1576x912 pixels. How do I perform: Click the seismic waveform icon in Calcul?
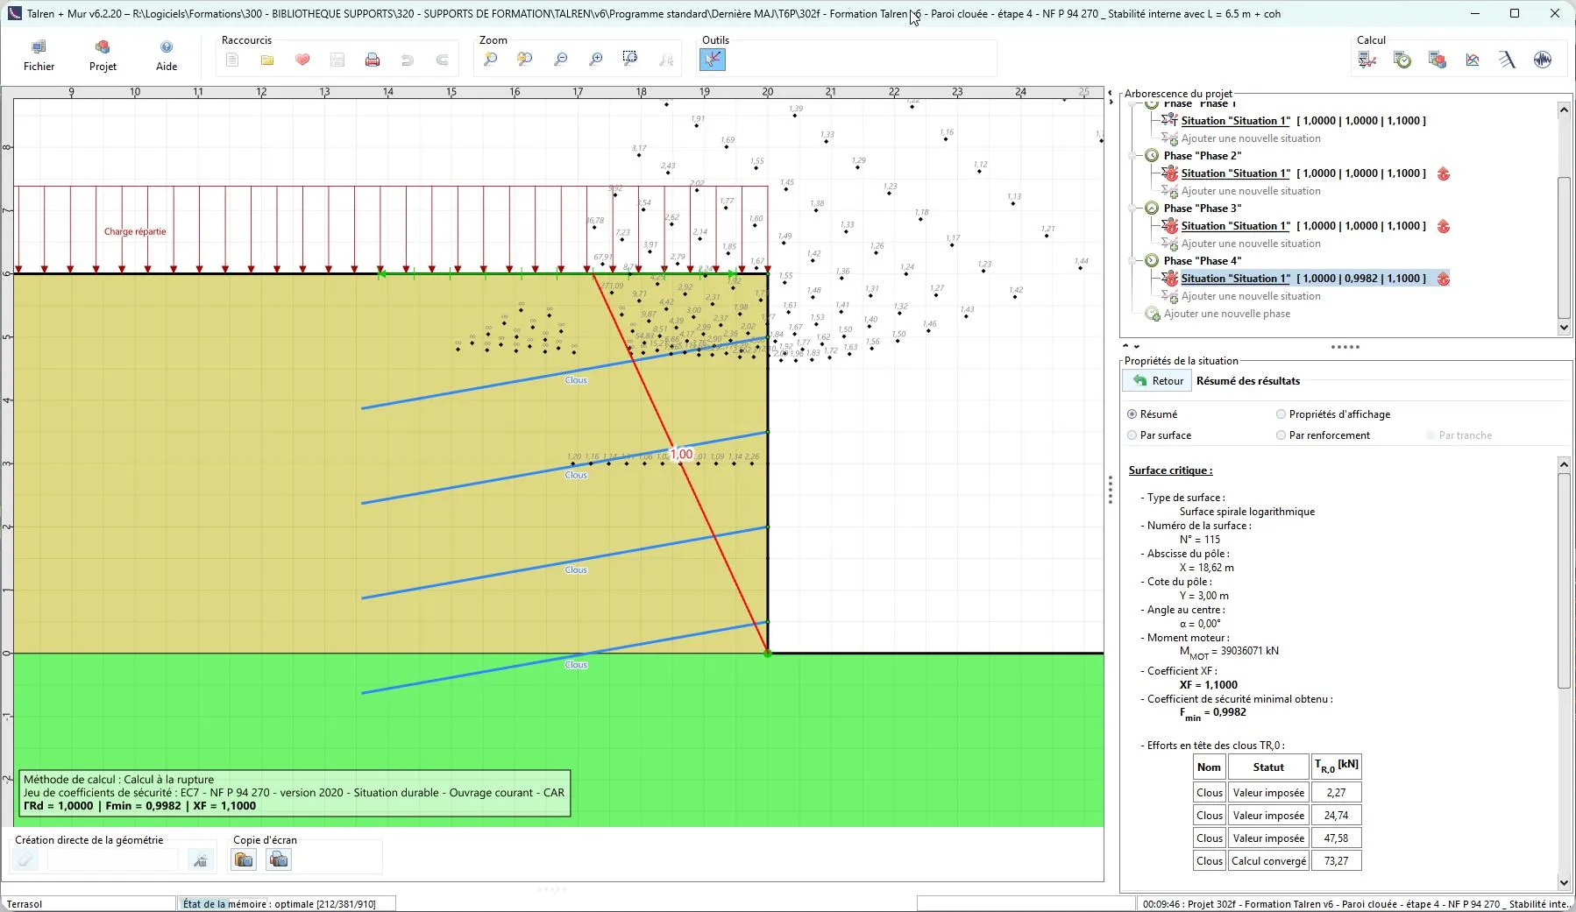pyautogui.click(x=1543, y=60)
